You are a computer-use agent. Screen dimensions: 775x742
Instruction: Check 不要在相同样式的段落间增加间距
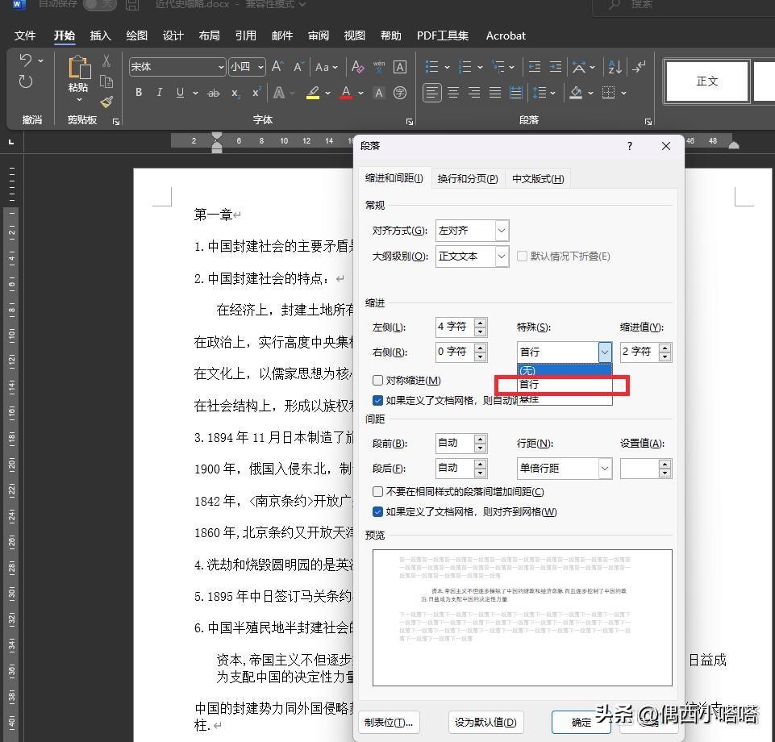(377, 491)
